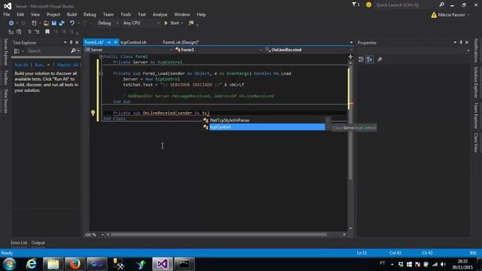Click Quick Launch magnifier icon
Image resolution: width=482 pixels, height=271 pixels.
[x=442, y=5]
